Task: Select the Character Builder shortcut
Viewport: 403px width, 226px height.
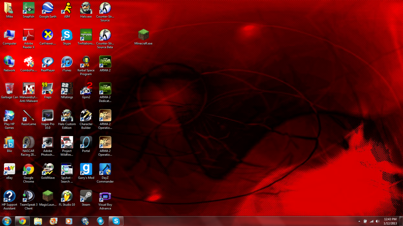Action: [86, 120]
